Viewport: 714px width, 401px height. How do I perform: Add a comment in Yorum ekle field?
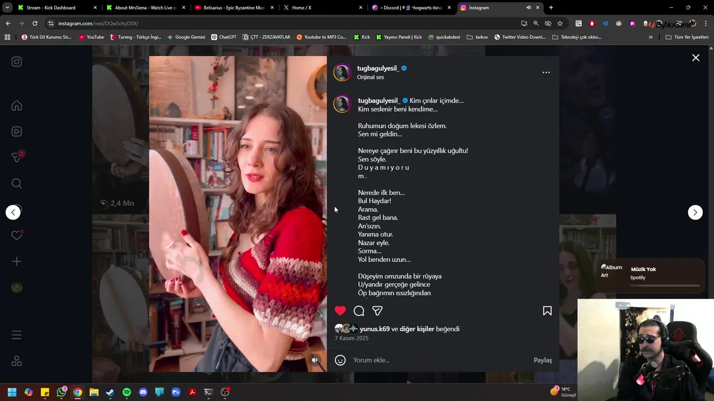coord(441,360)
